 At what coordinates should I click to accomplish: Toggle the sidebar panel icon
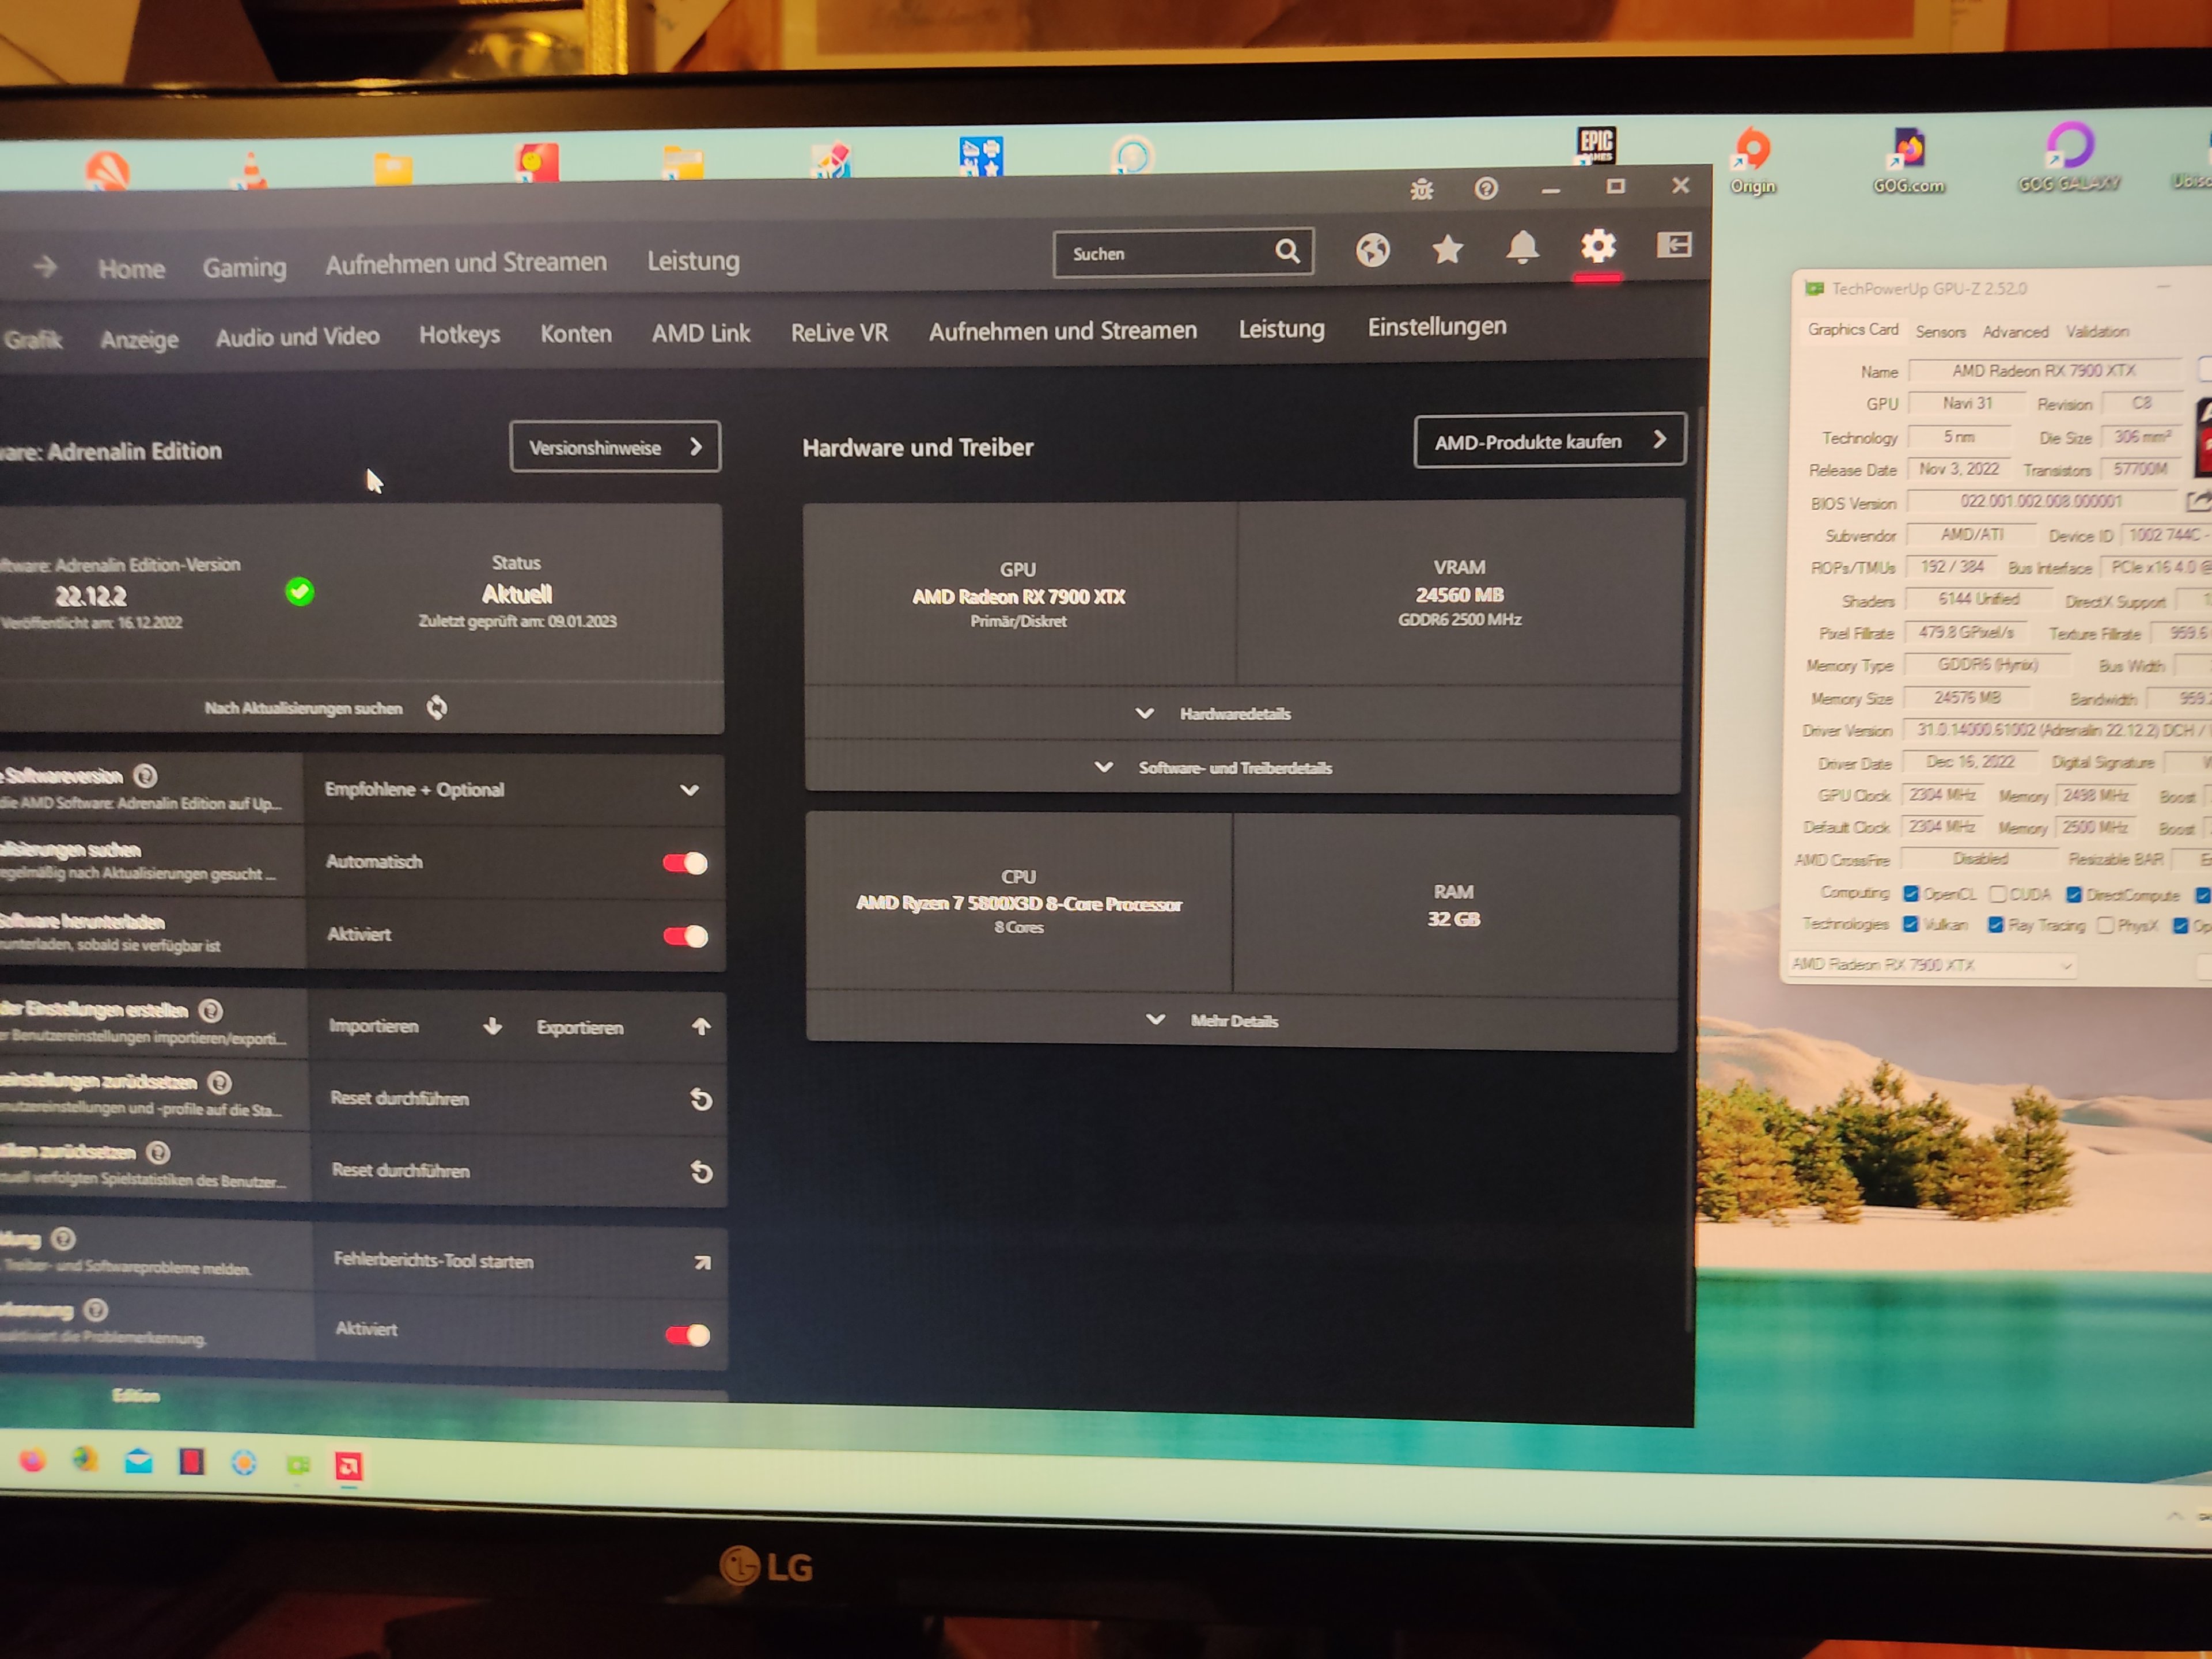point(1673,245)
